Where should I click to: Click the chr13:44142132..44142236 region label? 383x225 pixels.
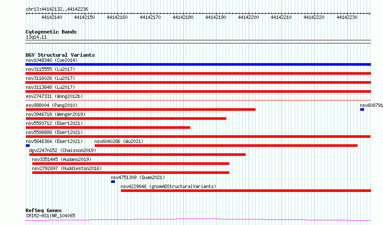click(57, 9)
